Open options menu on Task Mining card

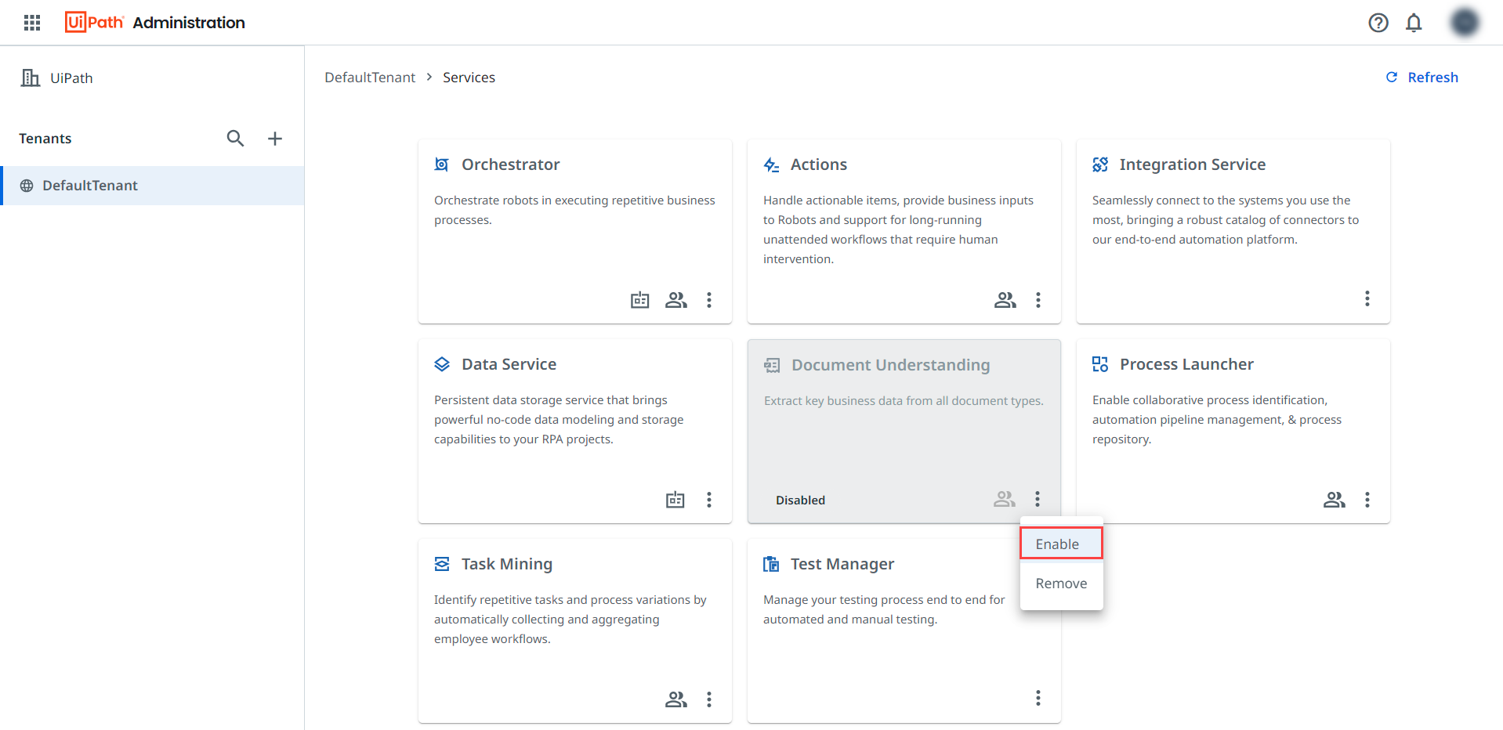point(709,699)
